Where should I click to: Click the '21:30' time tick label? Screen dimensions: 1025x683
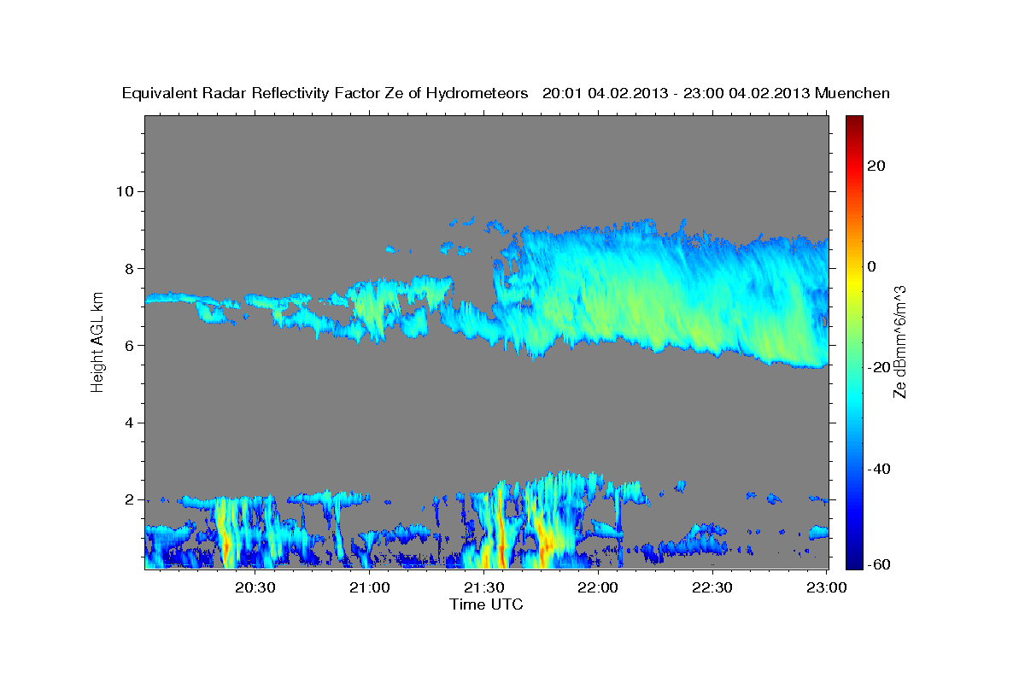[484, 588]
